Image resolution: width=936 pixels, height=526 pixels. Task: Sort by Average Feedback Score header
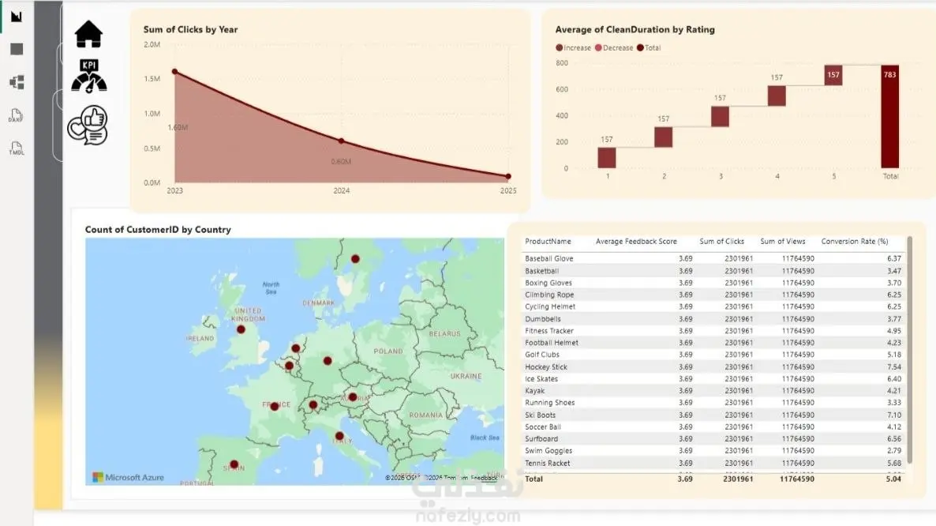pyautogui.click(x=636, y=241)
